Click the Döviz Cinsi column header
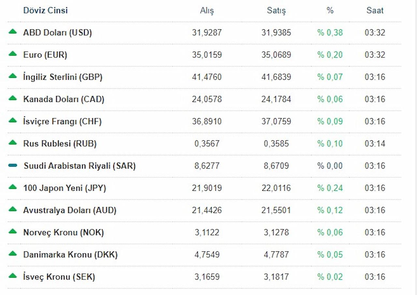This screenshot has height=295, width=417. tap(45, 10)
